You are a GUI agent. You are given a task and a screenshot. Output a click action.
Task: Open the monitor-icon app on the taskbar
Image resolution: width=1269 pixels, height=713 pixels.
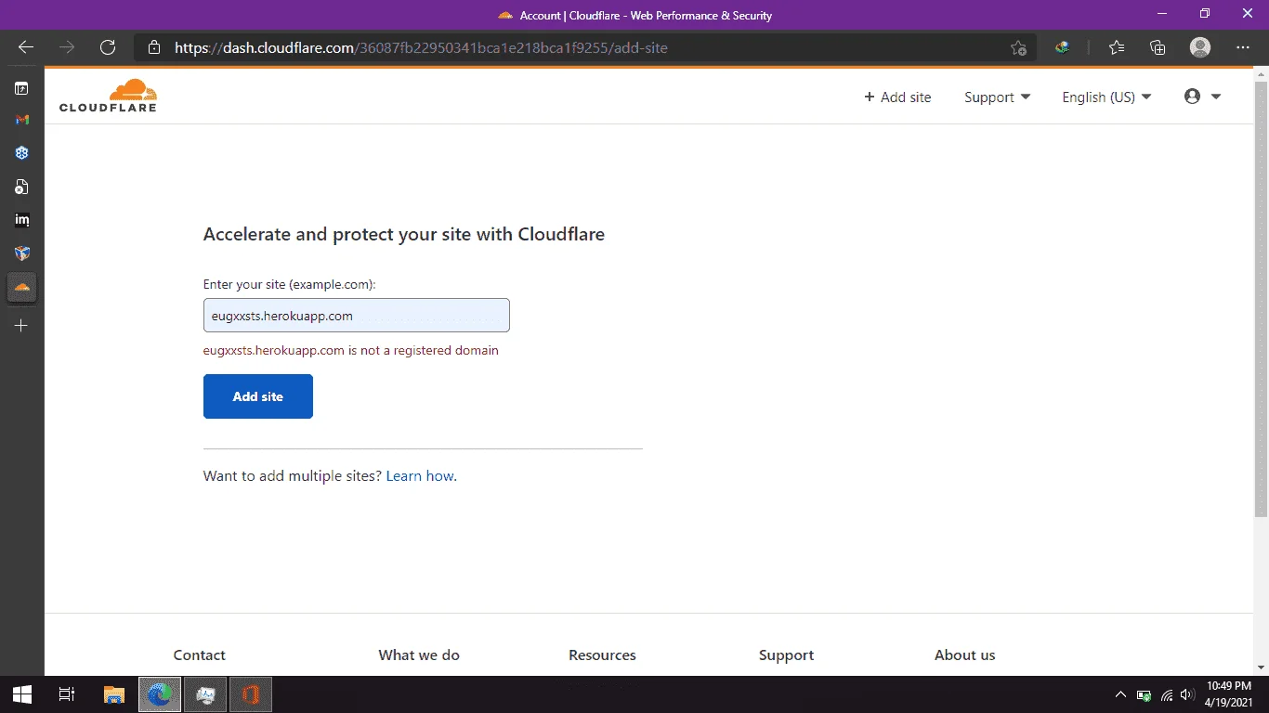click(205, 694)
